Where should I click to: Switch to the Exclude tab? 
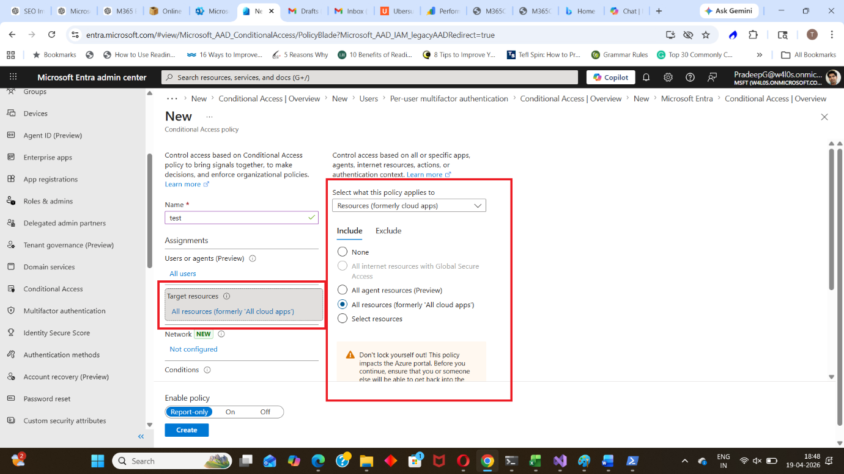(388, 231)
